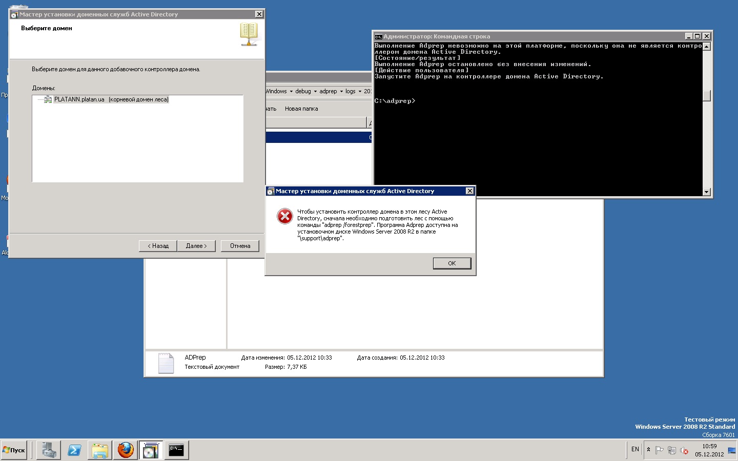Close the Command Prompt window
Viewport: 738px width, 461px height.
click(x=707, y=36)
